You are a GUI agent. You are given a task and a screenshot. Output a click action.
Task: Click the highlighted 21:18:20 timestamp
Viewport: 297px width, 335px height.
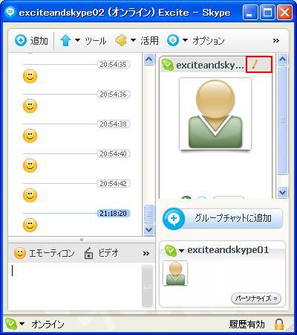(113, 214)
